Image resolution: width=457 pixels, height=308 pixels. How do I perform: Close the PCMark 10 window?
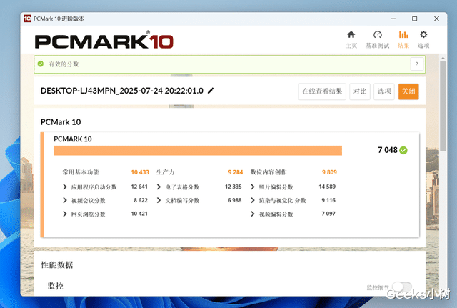tap(436, 19)
